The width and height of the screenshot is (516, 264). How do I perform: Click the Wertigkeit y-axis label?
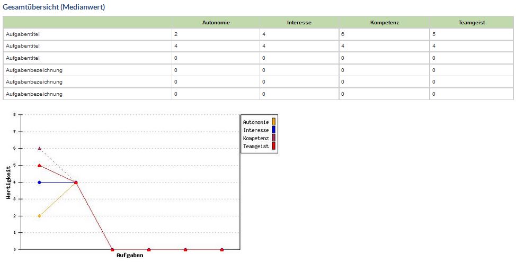point(8,182)
